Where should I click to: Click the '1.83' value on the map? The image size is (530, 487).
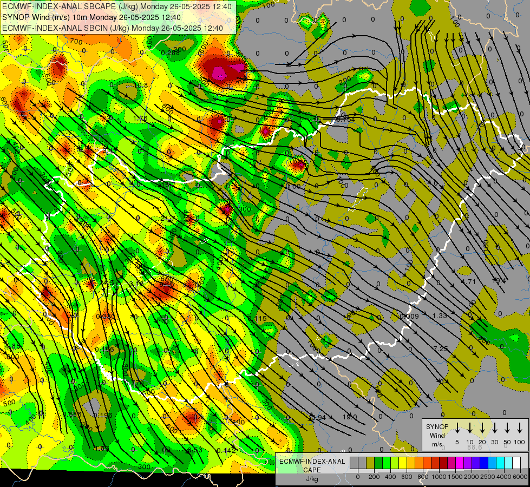(102, 448)
